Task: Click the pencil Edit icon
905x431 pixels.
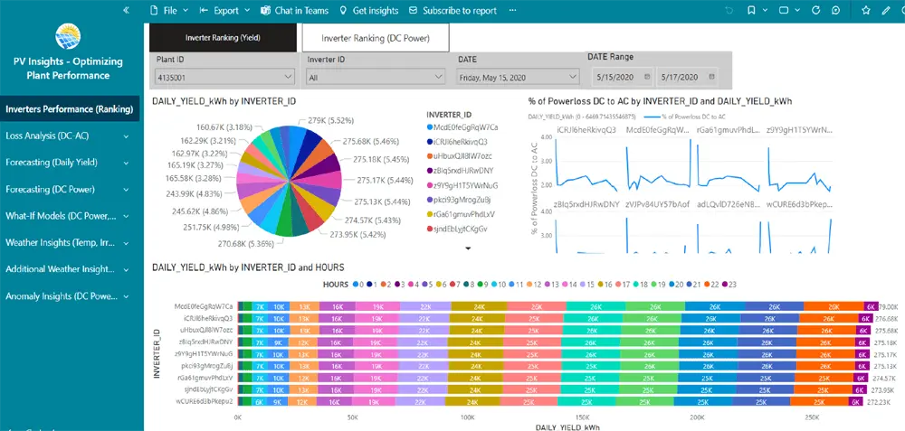Action: tap(886, 11)
